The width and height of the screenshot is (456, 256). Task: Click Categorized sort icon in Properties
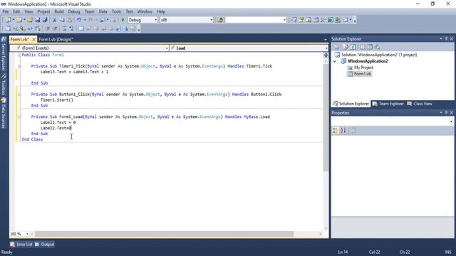tap(336, 131)
